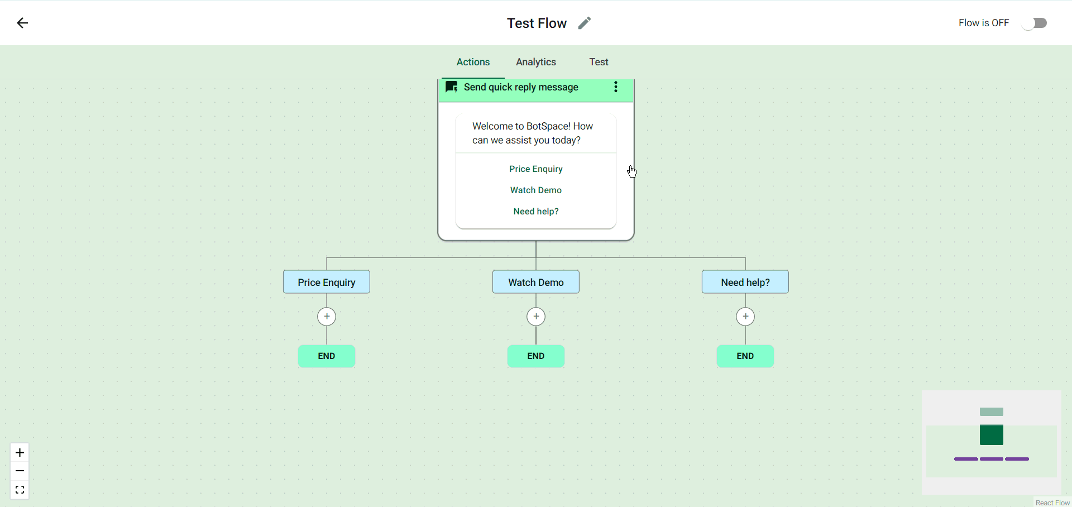The height and width of the screenshot is (507, 1072).
Task: Select the Watch Demo branch node
Action: click(536, 282)
